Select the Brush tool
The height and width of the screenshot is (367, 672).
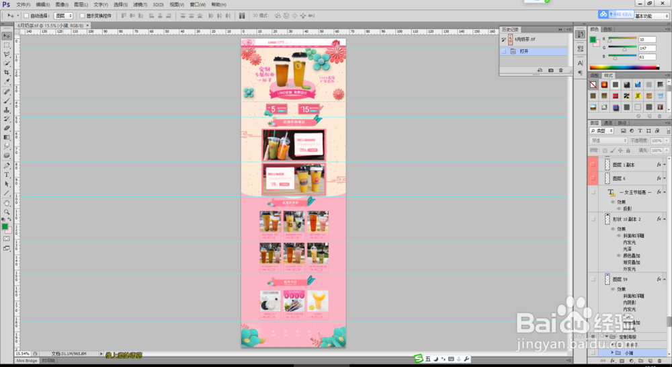[7, 101]
